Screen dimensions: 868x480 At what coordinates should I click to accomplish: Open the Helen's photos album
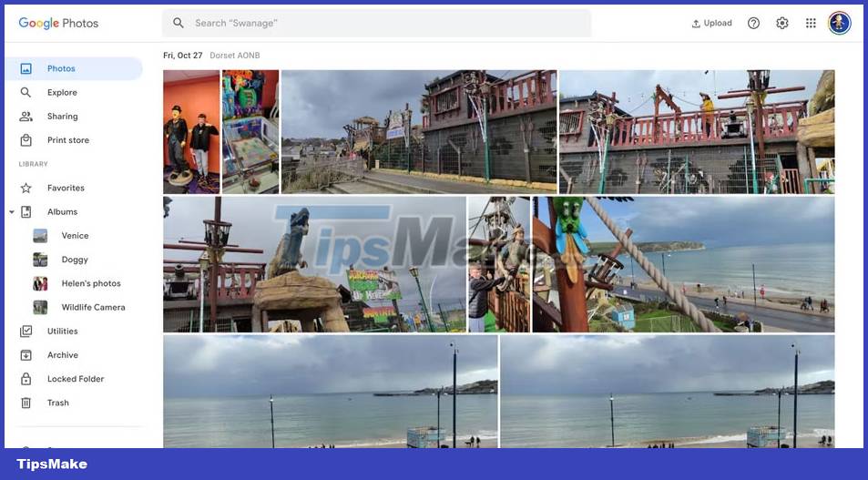91,283
